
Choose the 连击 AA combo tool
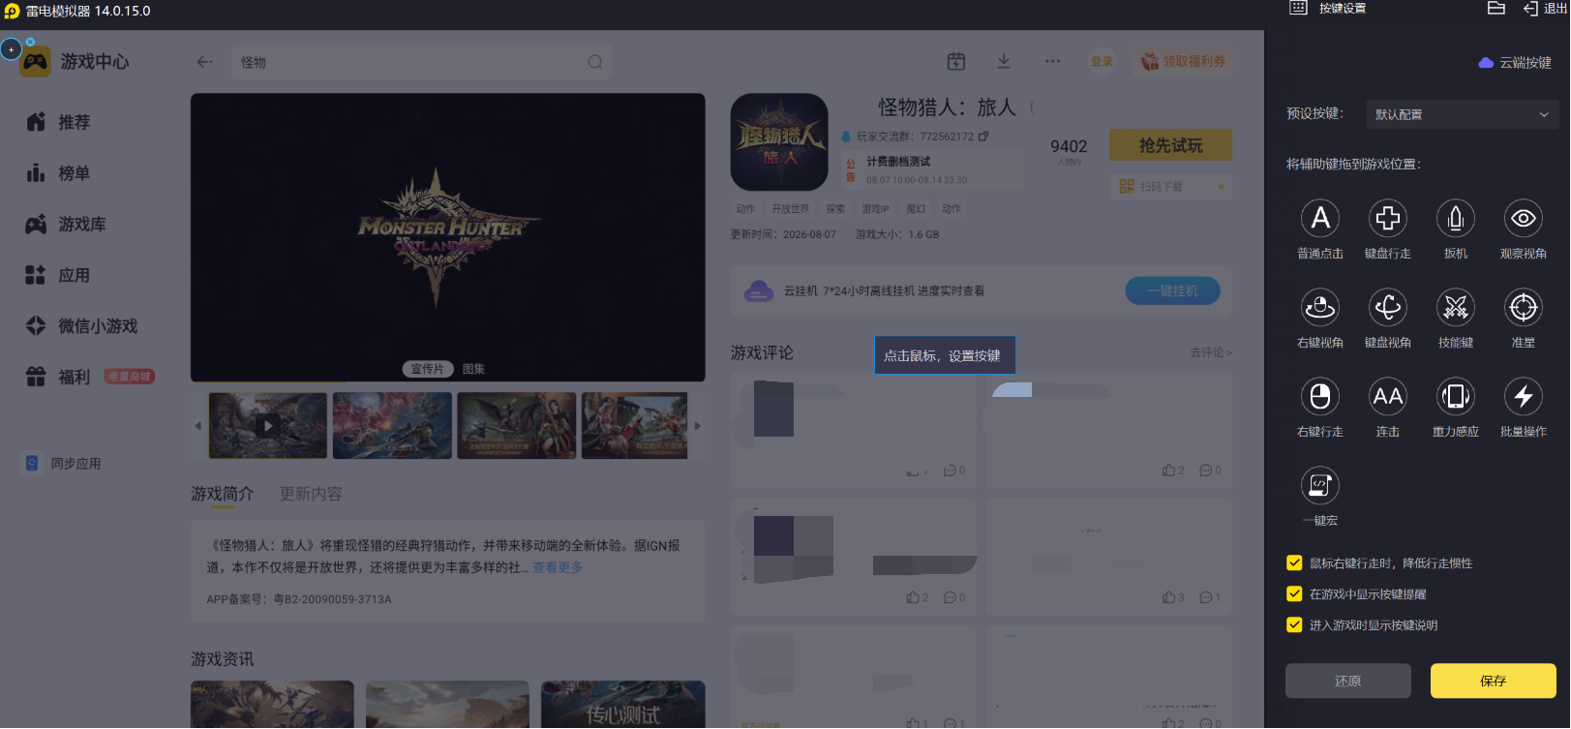point(1388,397)
